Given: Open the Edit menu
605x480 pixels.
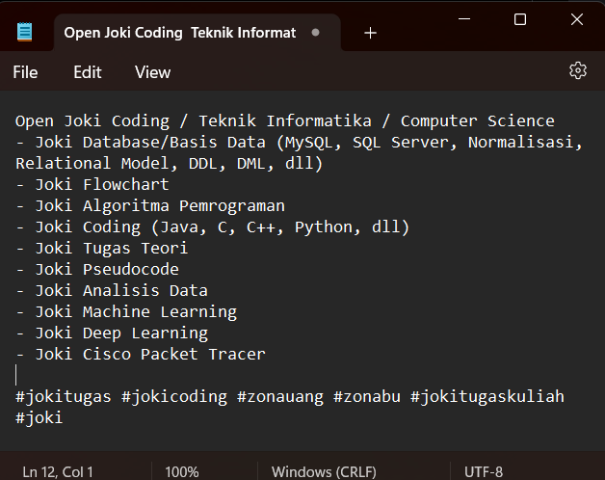Looking at the screenshot, I should 88,72.
